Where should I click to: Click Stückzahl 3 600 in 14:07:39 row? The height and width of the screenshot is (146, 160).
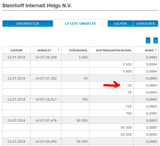pyautogui.click(x=83, y=57)
